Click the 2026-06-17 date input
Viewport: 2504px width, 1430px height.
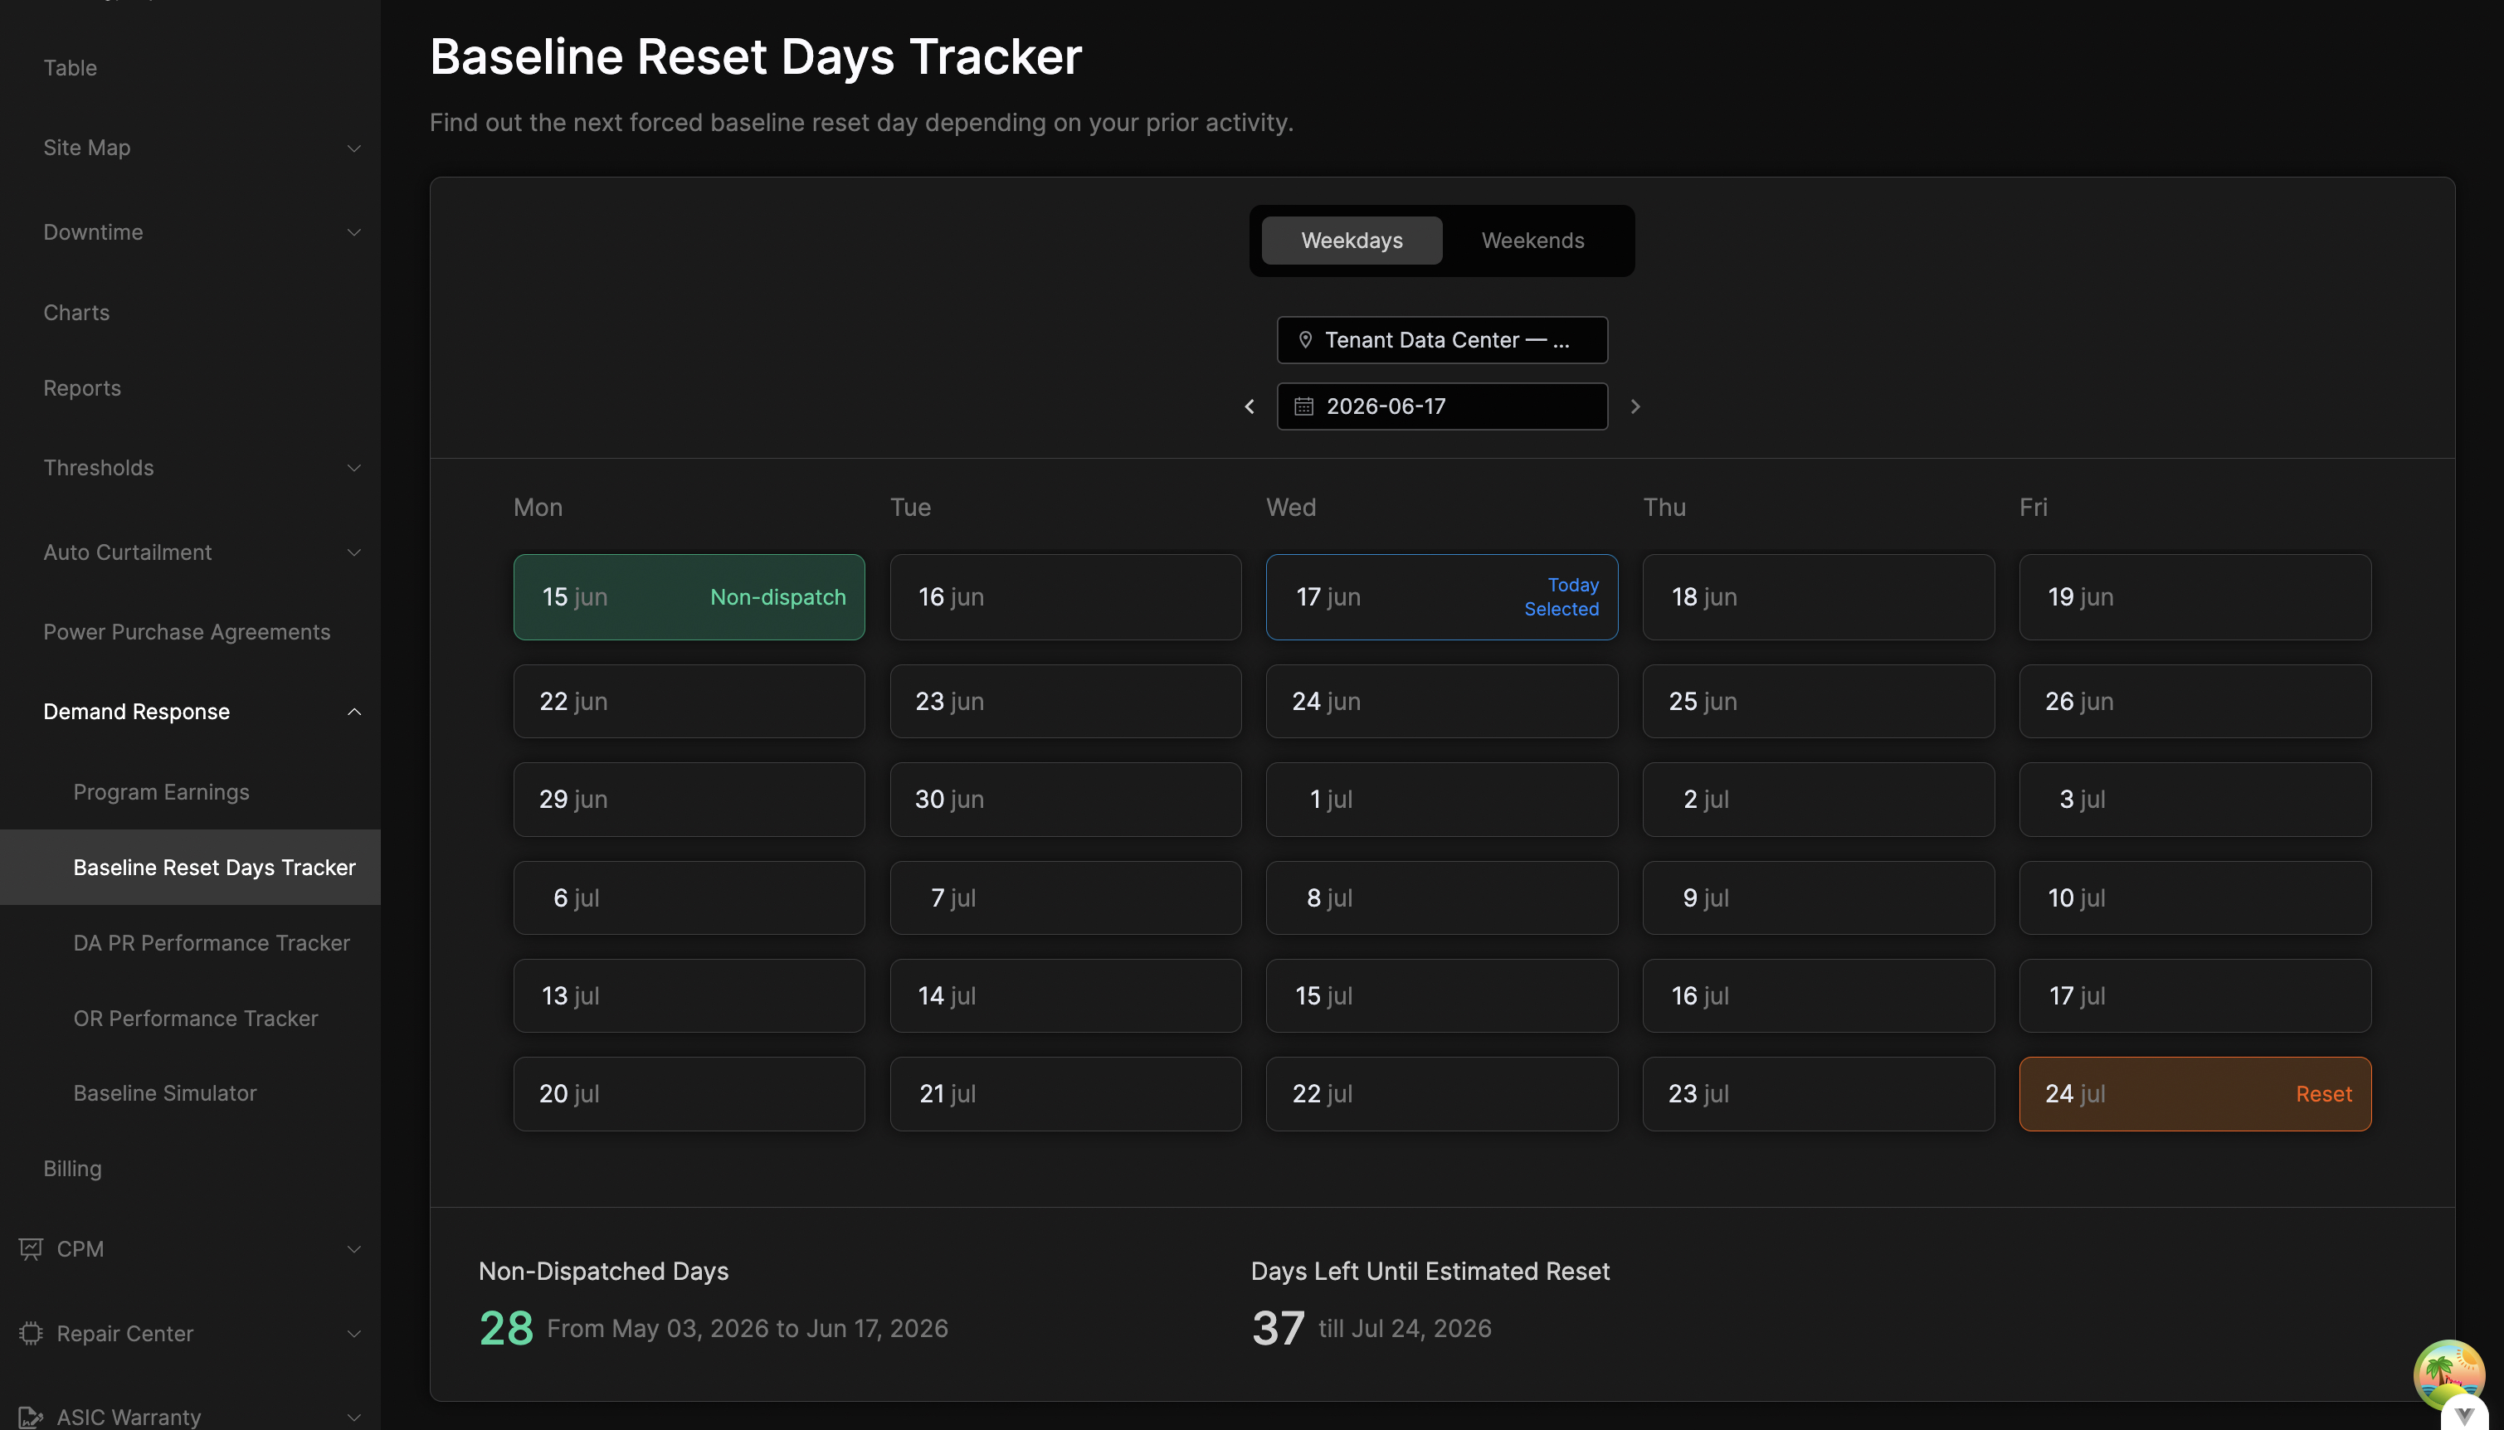(1442, 406)
